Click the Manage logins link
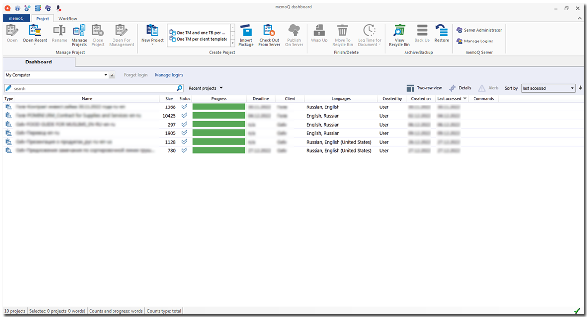Screen dimensions: 587x317 click(x=169, y=75)
